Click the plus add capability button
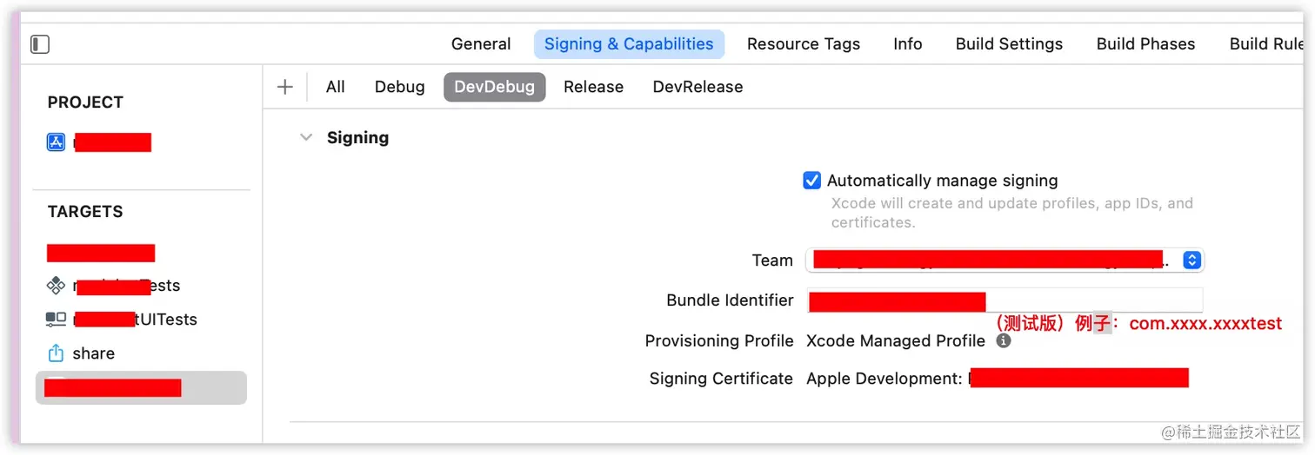Viewport: 1315px width, 455px height. [284, 87]
